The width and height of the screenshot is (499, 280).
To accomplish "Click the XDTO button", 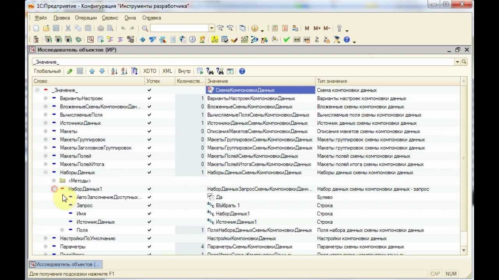I will tap(150, 71).
